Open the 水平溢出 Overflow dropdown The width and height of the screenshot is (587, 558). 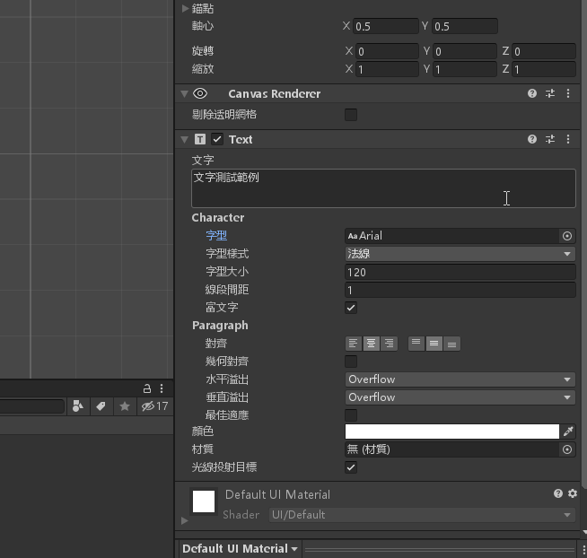(460, 379)
